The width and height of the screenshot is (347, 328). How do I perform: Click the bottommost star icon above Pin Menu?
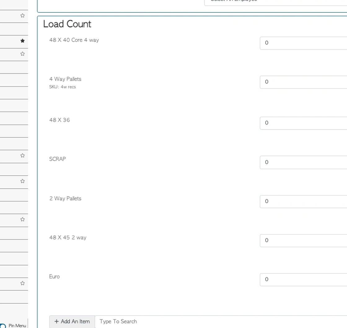pyautogui.click(x=22, y=283)
